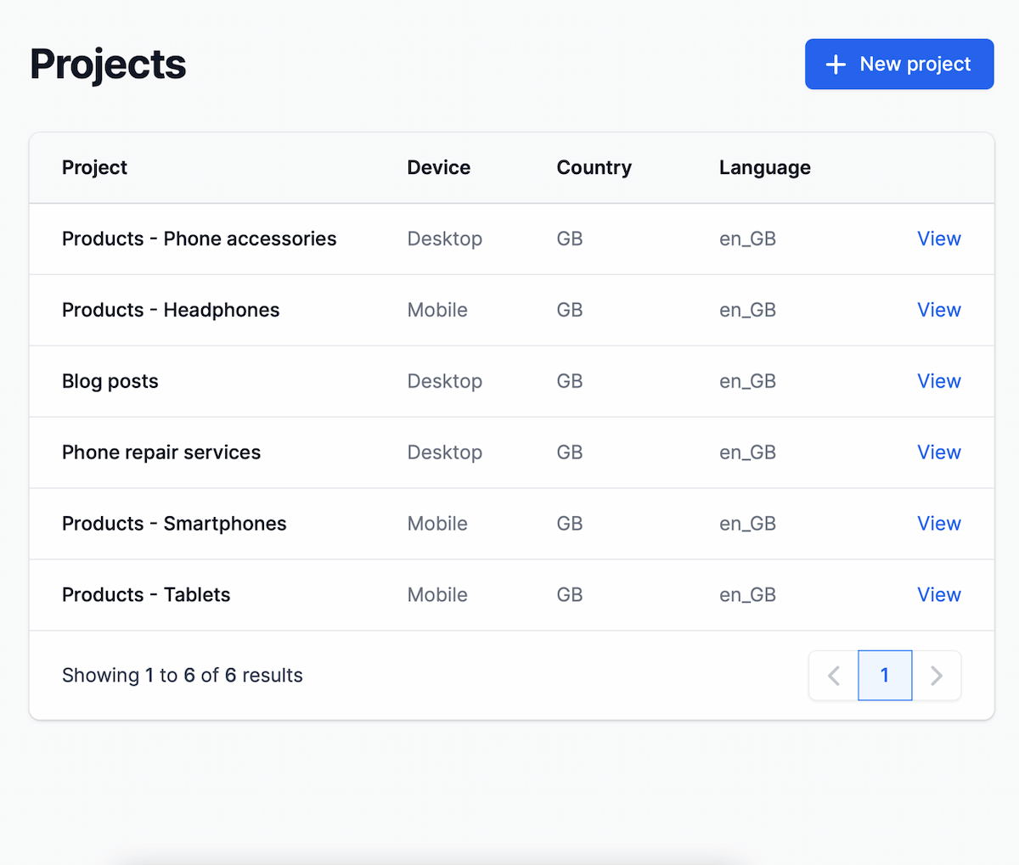1019x865 pixels.
Task: View the Phone repair services project
Action: (x=938, y=452)
